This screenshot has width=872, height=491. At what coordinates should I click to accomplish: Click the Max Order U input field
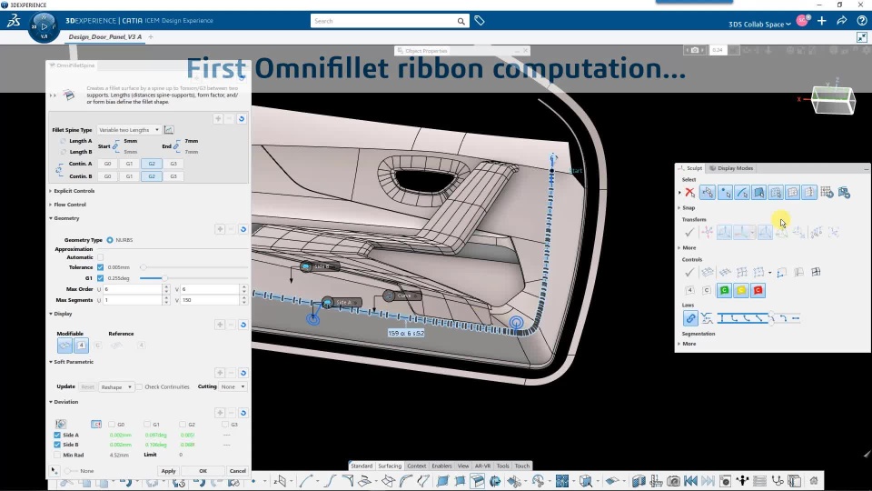[x=133, y=289]
